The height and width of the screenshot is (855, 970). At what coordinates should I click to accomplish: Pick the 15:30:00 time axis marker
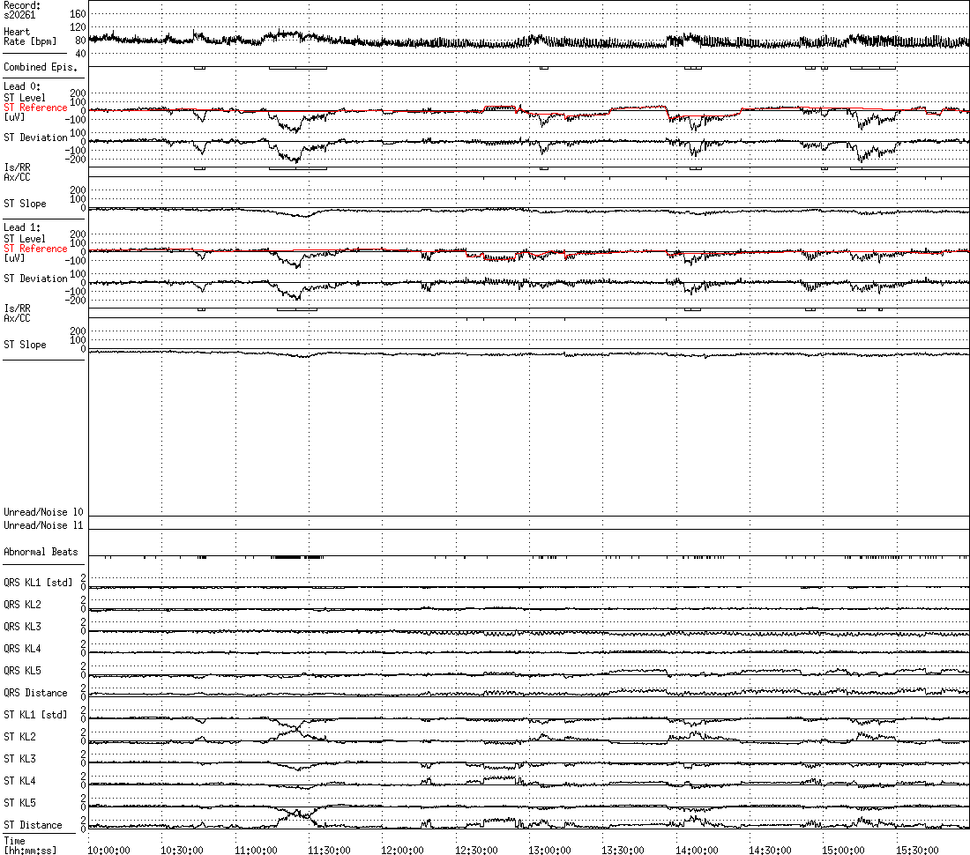click(x=917, y=850)
